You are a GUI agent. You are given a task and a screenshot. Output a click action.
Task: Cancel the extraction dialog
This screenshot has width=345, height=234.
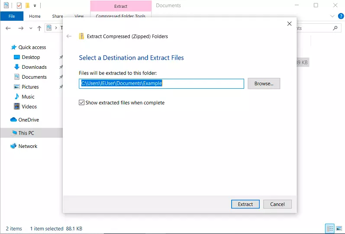(277, 204)
